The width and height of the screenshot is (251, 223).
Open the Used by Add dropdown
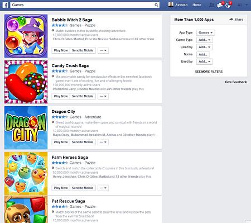tap(205, 61)
